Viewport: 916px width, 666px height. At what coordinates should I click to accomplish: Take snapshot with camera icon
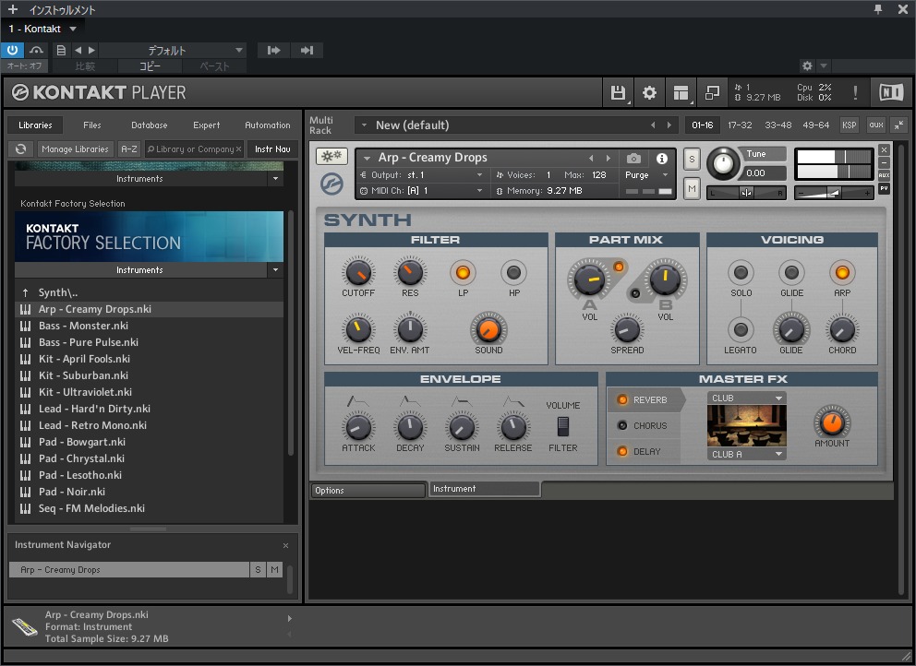pyautogui.click(x=633, y=158)
